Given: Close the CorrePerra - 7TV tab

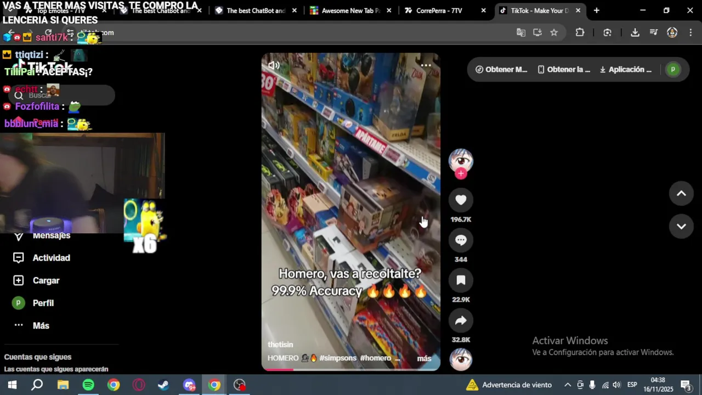Looking at the screenshot, I should pyautogui.click(x=483, y=10).
